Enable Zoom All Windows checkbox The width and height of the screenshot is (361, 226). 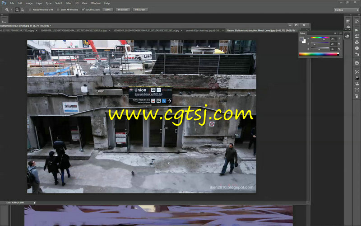[58, 9]
